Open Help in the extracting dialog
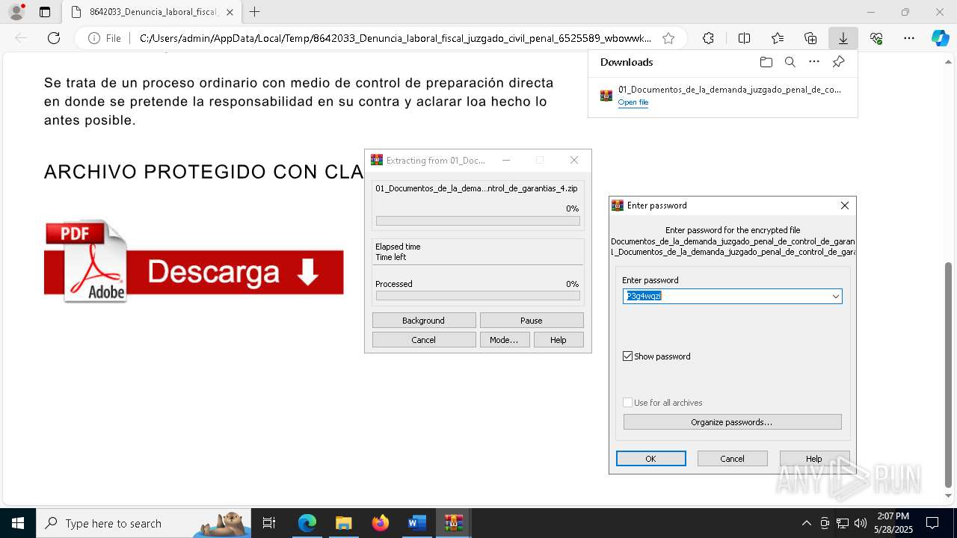Screen dimensions: 957x538 (x=558, y=340)
